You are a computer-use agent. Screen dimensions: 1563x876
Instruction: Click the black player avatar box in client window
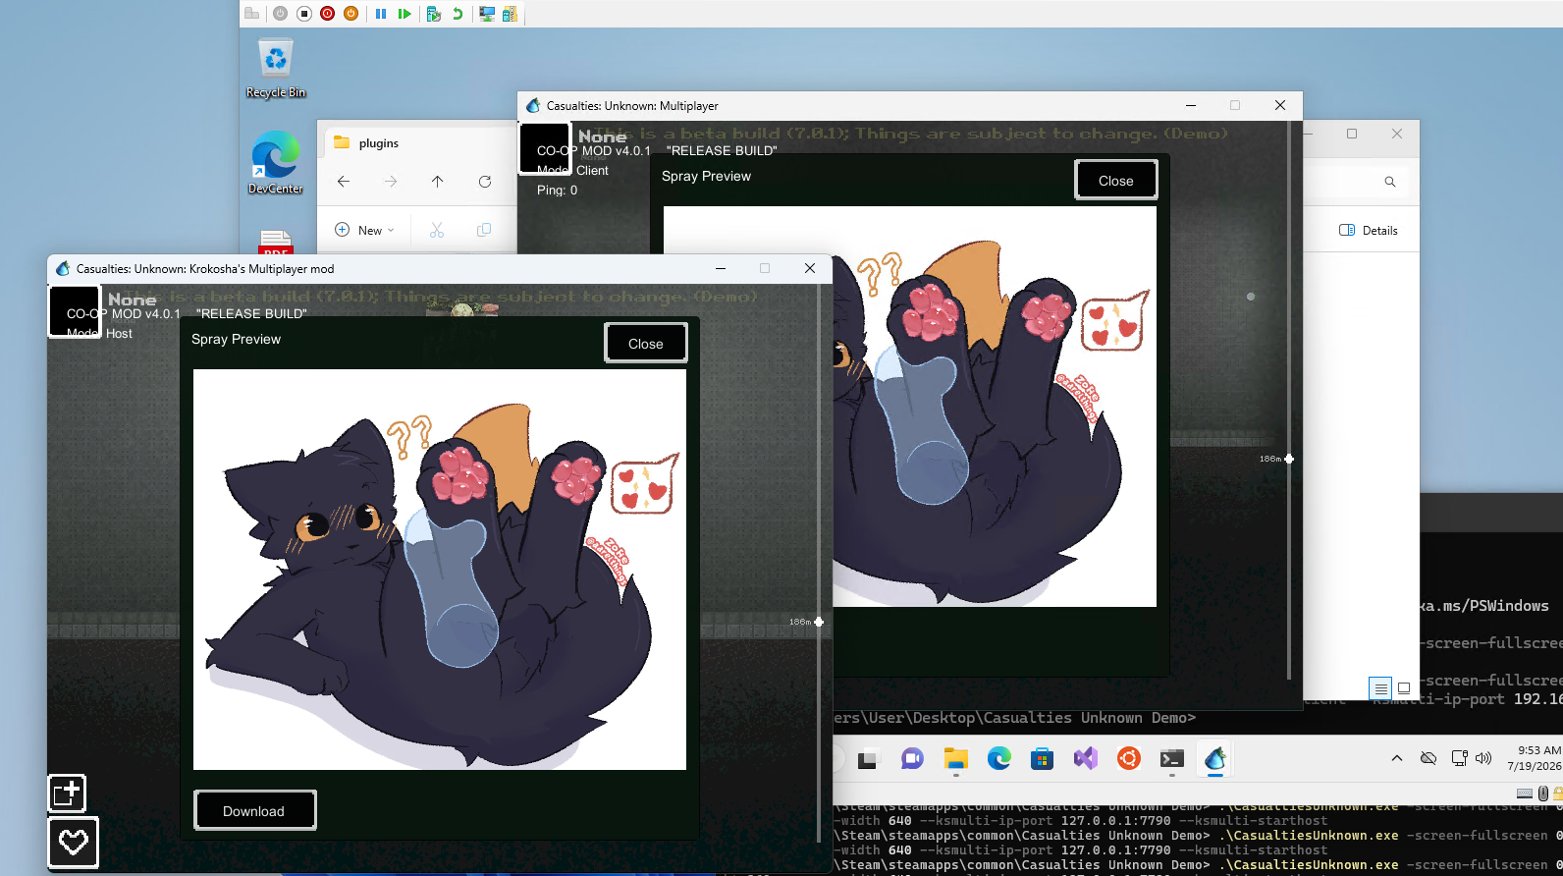click(x=545, y=148)
